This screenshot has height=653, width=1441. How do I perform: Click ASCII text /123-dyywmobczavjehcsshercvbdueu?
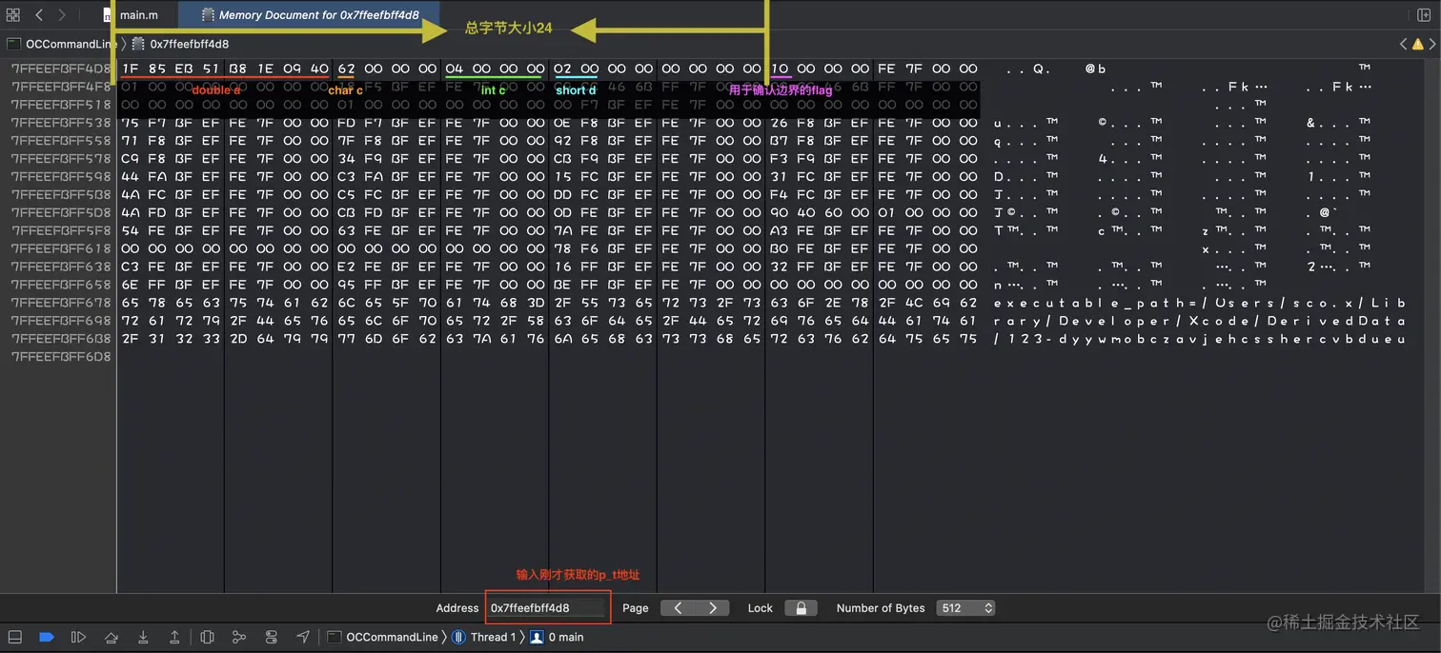point(1199,339)
